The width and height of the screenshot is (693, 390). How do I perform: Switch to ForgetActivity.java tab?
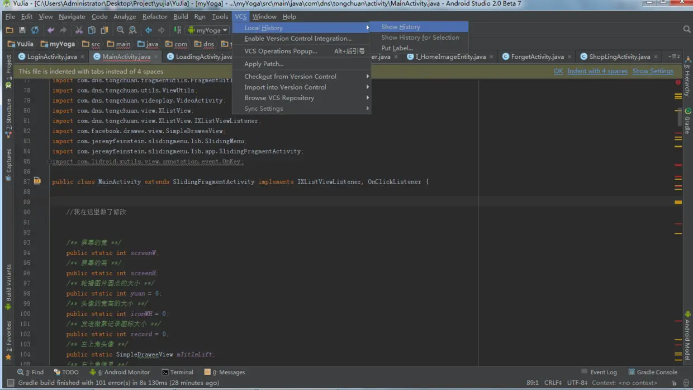tap(537, 57)
